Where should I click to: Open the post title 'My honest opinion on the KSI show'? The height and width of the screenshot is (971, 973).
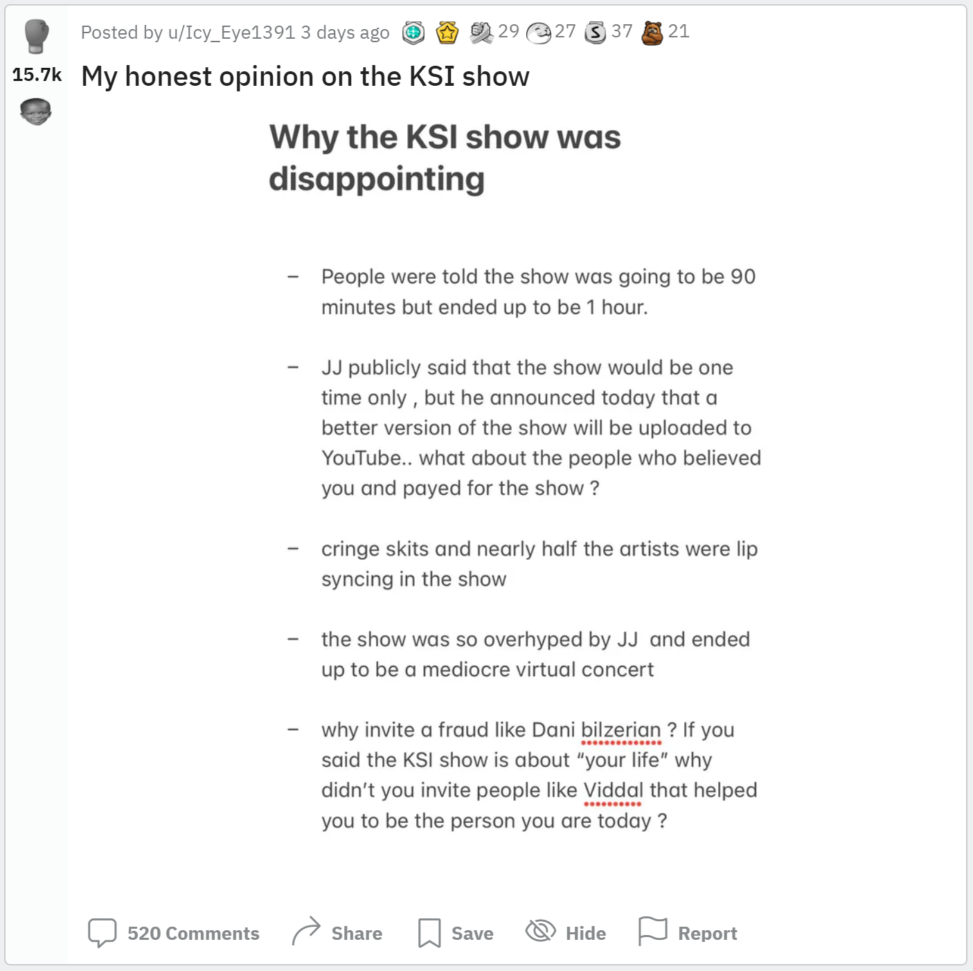[x=305, y=76]
